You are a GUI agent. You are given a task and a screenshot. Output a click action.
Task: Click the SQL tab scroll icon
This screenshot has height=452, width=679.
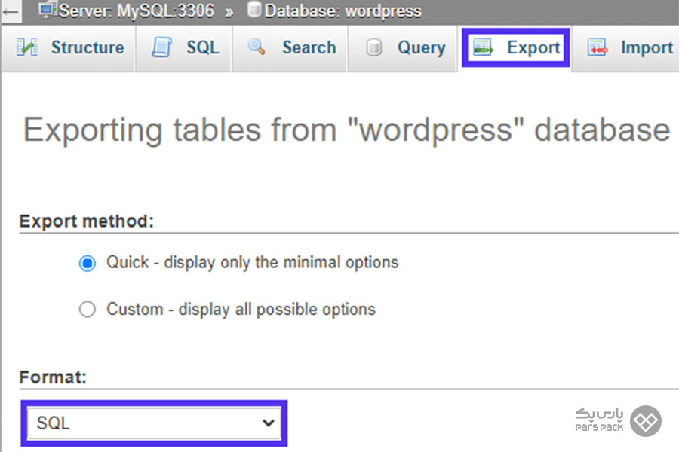pyautogui.click(x=162, y=47)
